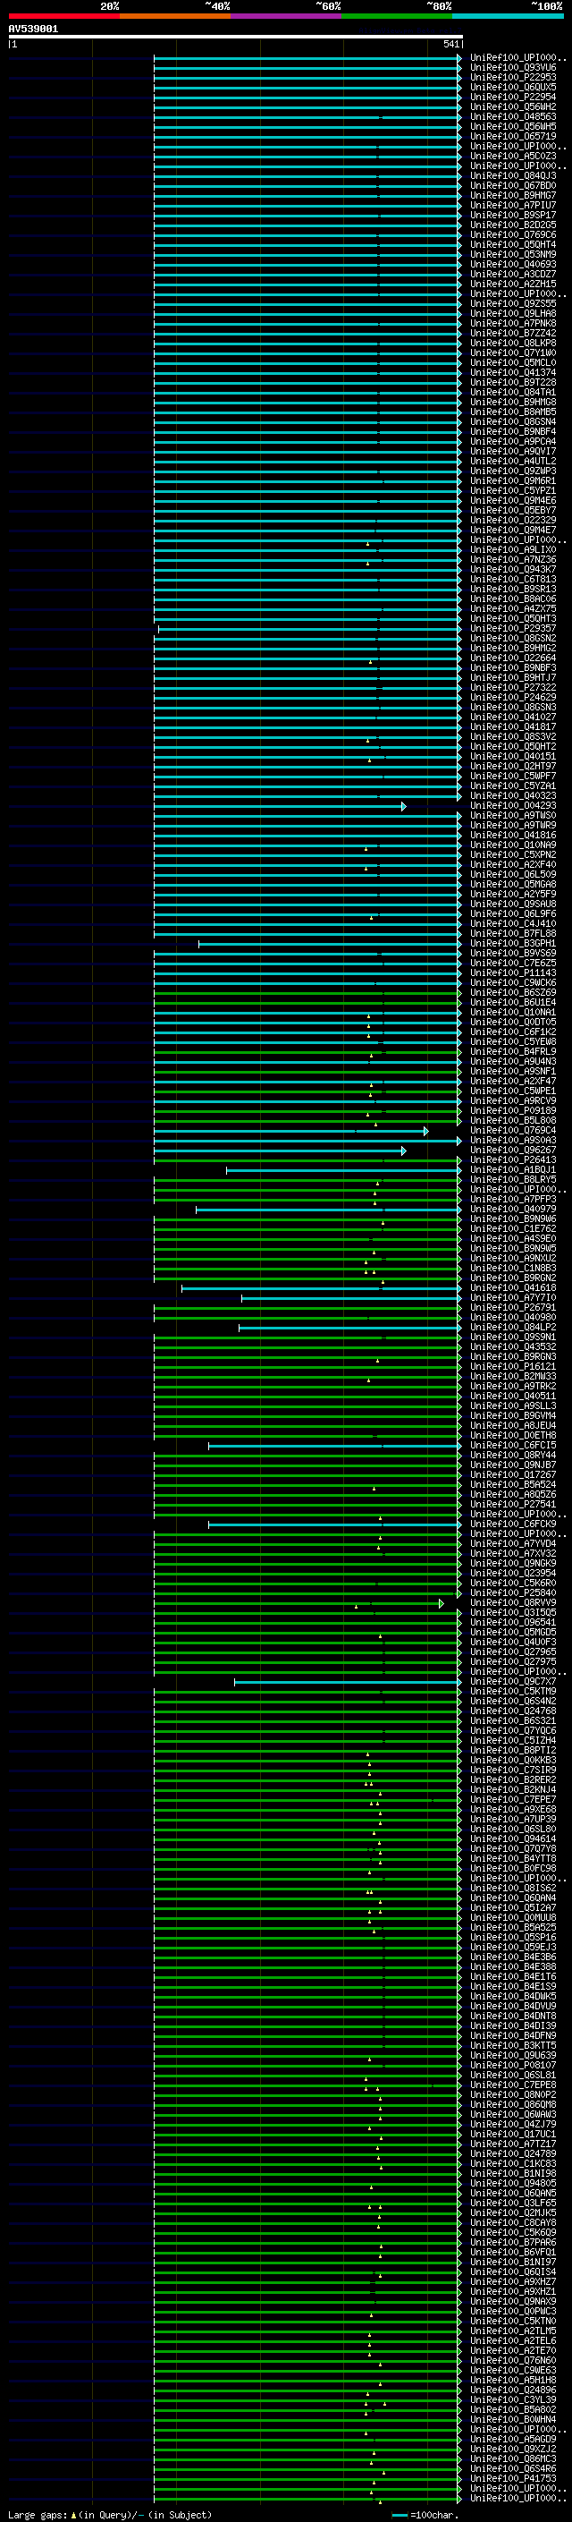Select the UniRef100_B6SZ69 label
Screen dimensions: 572x2522
513,994
